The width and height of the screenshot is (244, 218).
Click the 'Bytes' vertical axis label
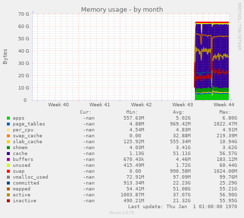click(5, 57)
